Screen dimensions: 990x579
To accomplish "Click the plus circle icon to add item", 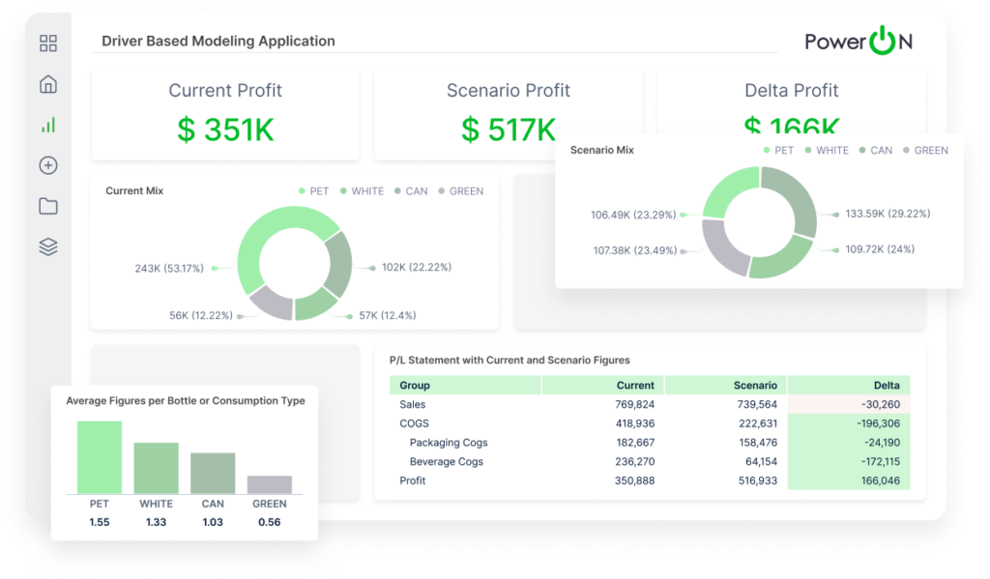I will pos(47,164).
